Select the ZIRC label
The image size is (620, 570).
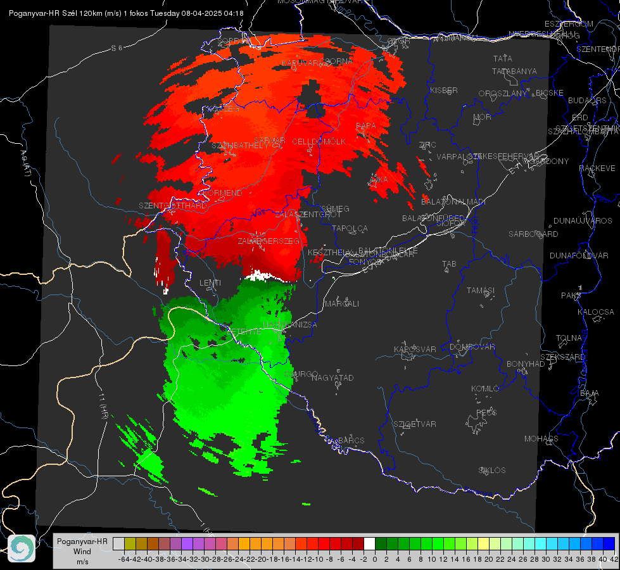[x=427, y=145]
